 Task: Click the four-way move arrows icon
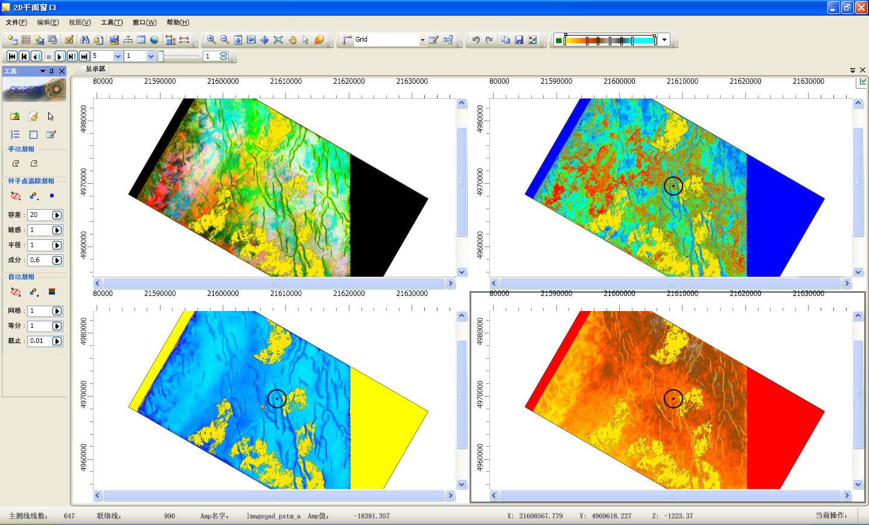tap(264, 40)
